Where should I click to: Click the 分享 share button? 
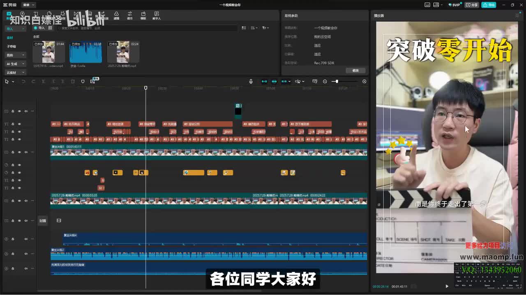(x=472, y=5)
